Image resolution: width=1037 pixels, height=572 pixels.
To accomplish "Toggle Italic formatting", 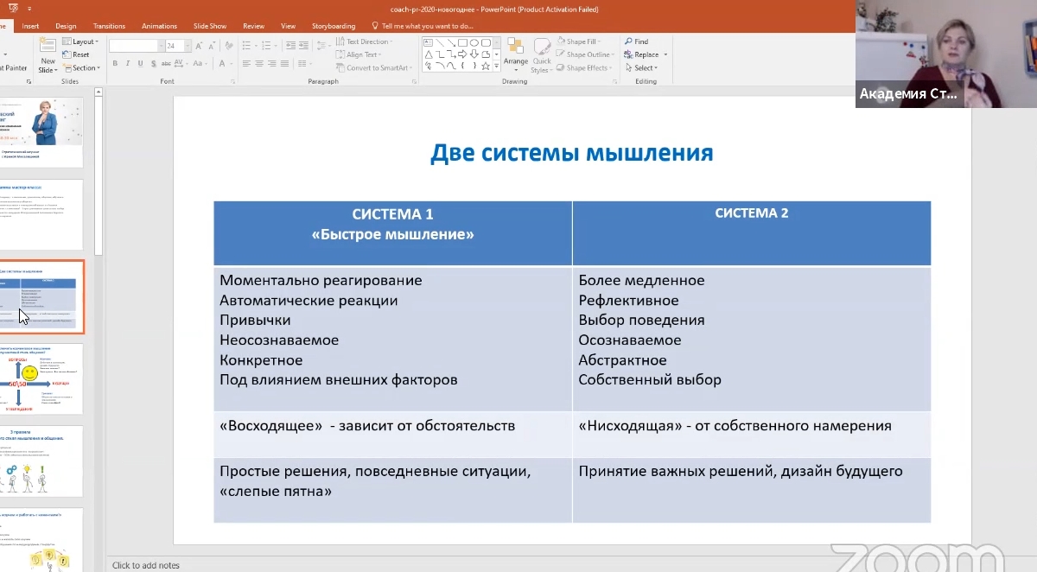I will click(x=127, y=64).
